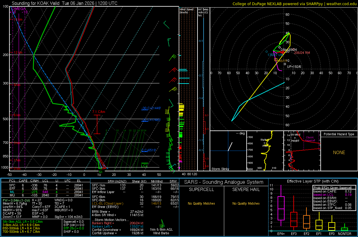Click 'Prob EF2+ Given Supercell' legend title

click(x=333, y=188)
